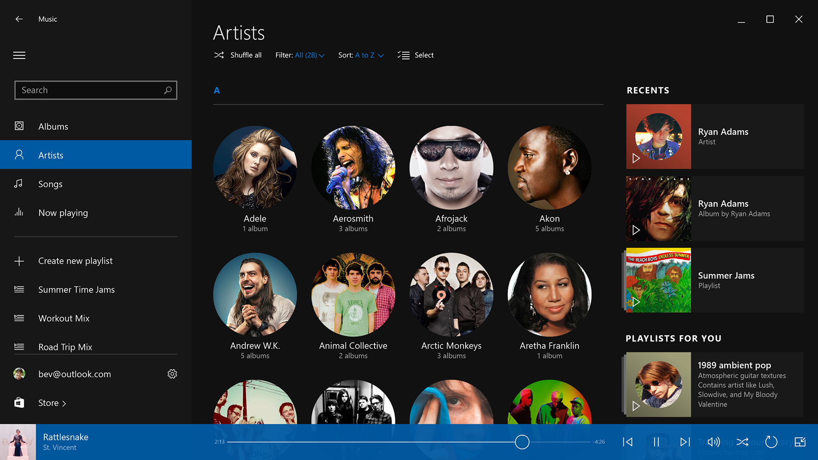818x460 pixels.
Task: Open Now playing view
Action: [96, 212]
